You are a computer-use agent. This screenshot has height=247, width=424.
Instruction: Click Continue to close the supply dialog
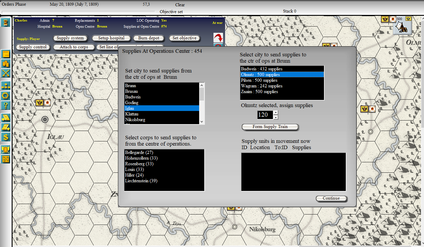pos(331,198)
